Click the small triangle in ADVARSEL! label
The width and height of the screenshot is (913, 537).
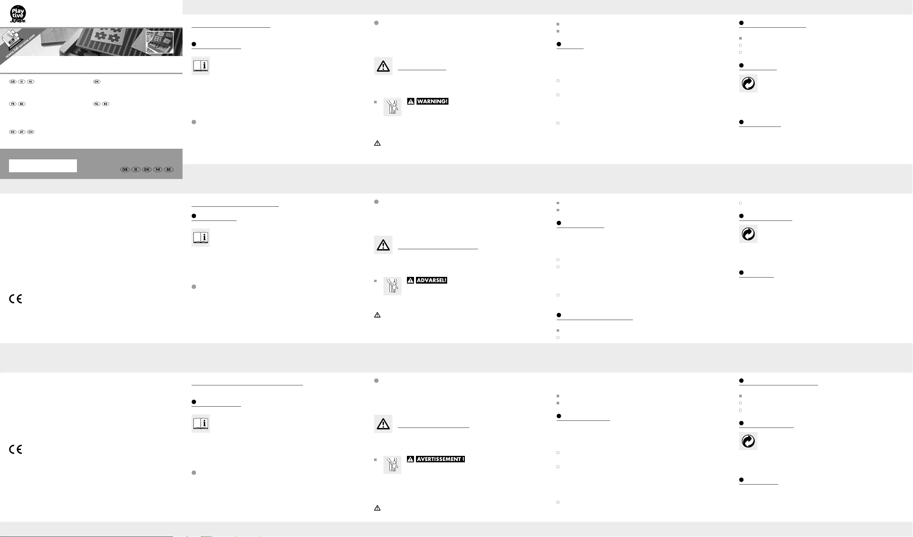(x=410, y=280)
